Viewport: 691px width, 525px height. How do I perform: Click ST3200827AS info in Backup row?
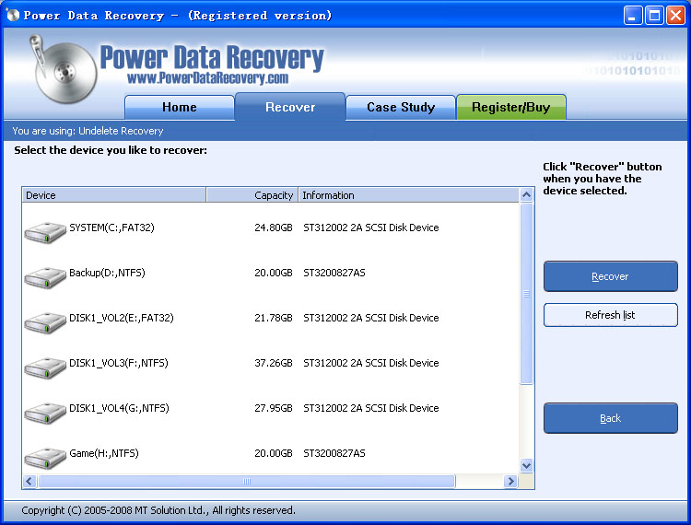click(334, 273)
